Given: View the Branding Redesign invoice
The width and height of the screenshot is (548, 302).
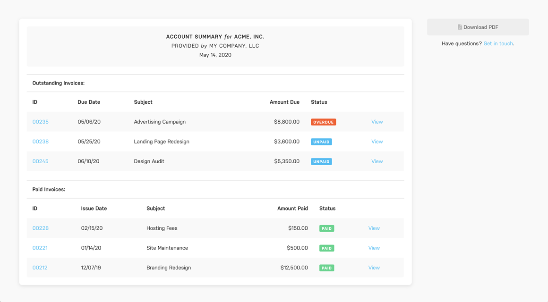Looking at the screenshot, I should click(374, 268).
